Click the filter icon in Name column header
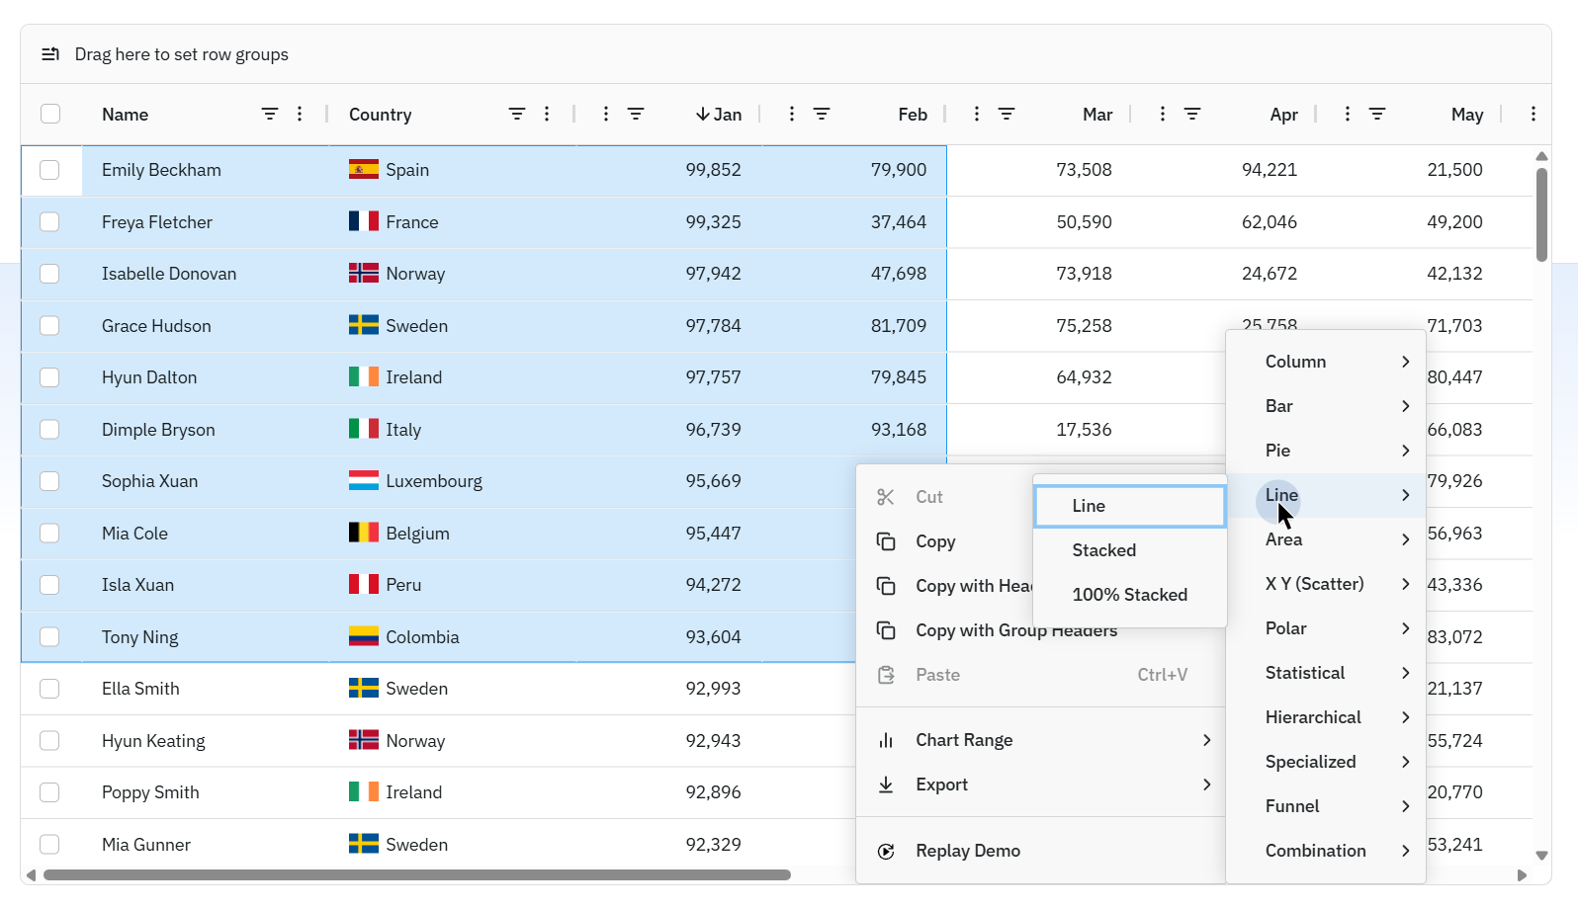This screenshot has width=1578, height=909. pyautogui.click(x=269, y=115)
